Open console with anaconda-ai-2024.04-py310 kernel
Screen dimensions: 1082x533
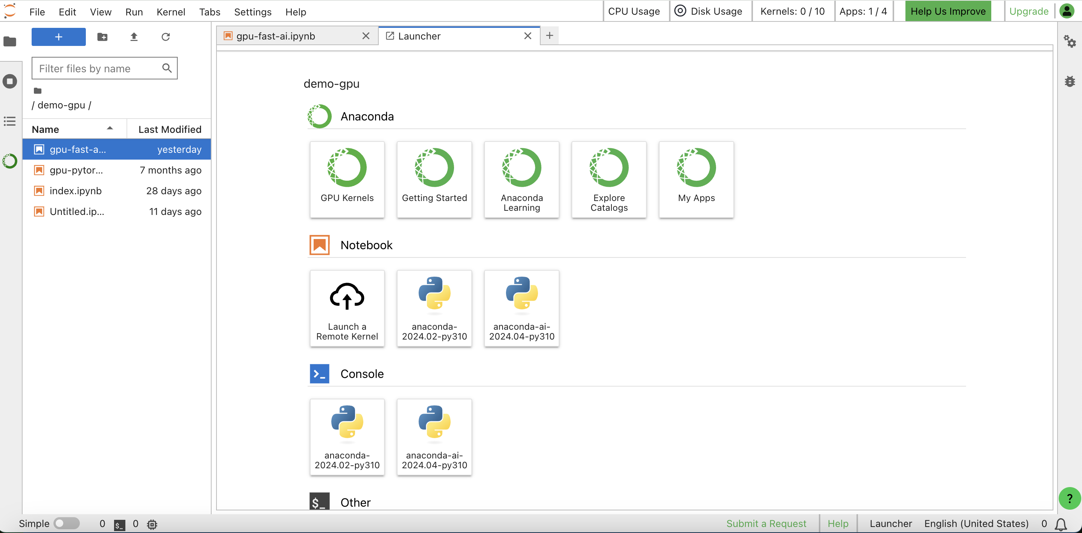click(434, 437)
